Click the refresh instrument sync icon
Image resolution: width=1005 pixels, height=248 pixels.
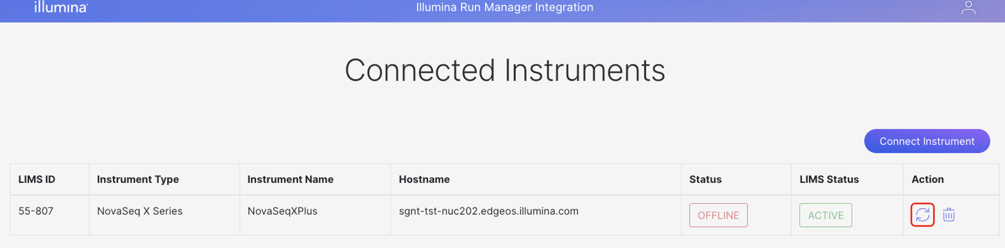point(922,215)
